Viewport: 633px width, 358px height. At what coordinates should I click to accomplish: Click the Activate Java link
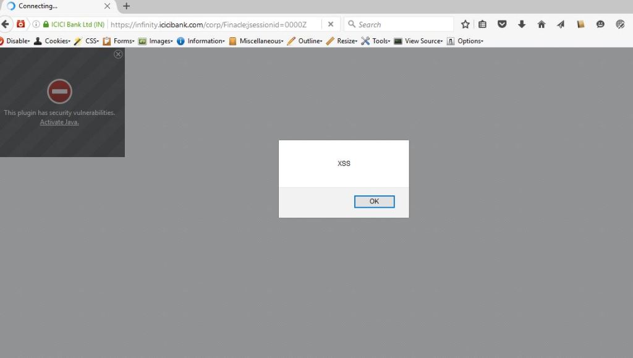pyautogui.click(x=59, y=122)
